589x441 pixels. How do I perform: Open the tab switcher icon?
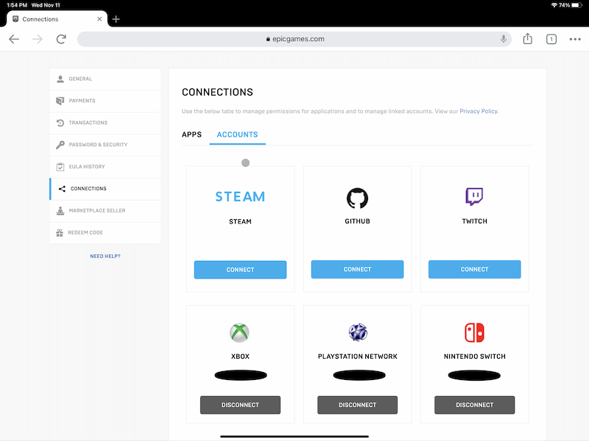pos(551,39)
